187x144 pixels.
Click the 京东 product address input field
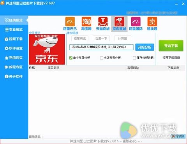coord(101,47)
